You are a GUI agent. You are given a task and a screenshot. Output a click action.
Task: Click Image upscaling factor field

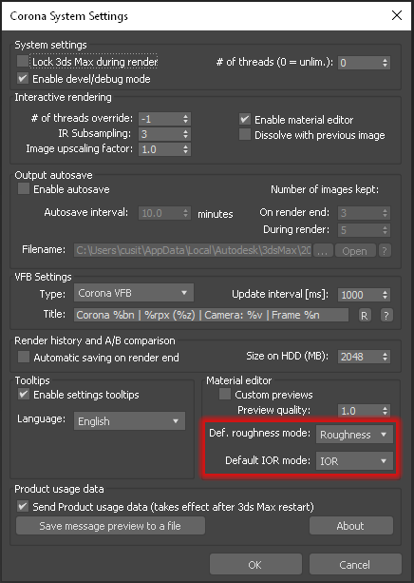point(160,149)
